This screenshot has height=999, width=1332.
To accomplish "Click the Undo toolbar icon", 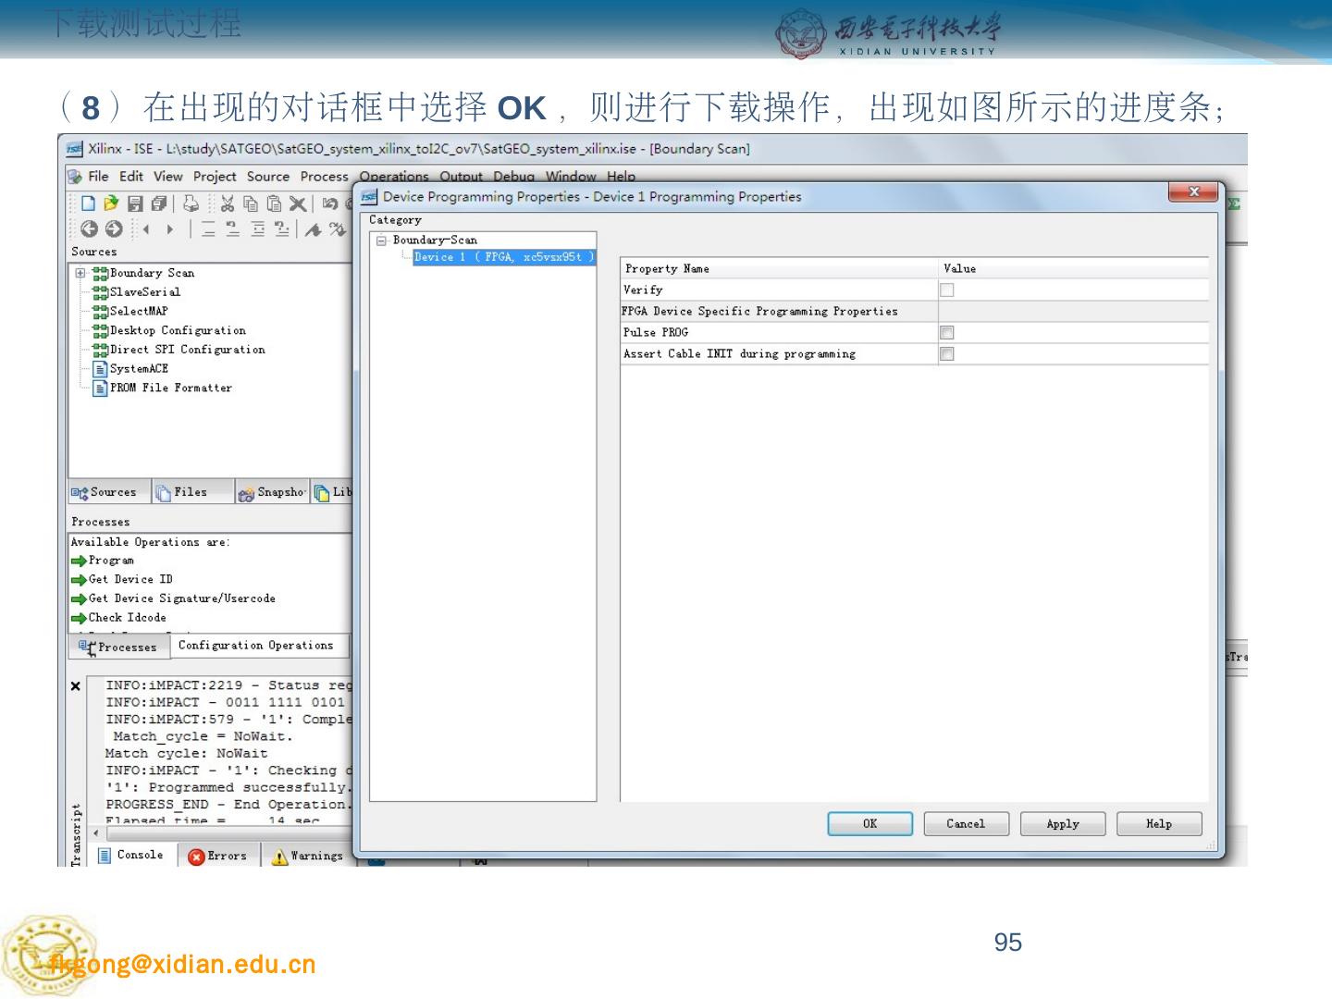I will point(329,203).
